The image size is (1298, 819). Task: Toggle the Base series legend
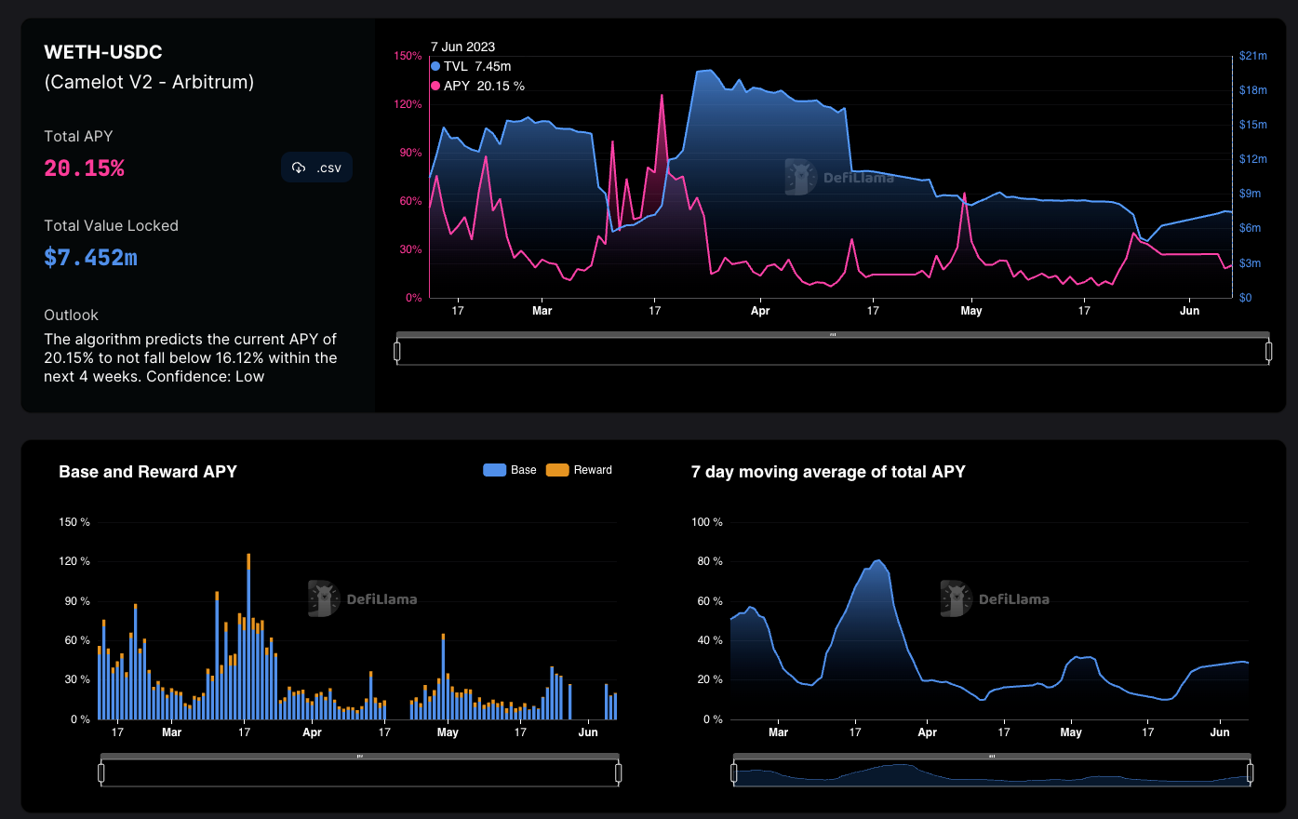pos(510,470)
